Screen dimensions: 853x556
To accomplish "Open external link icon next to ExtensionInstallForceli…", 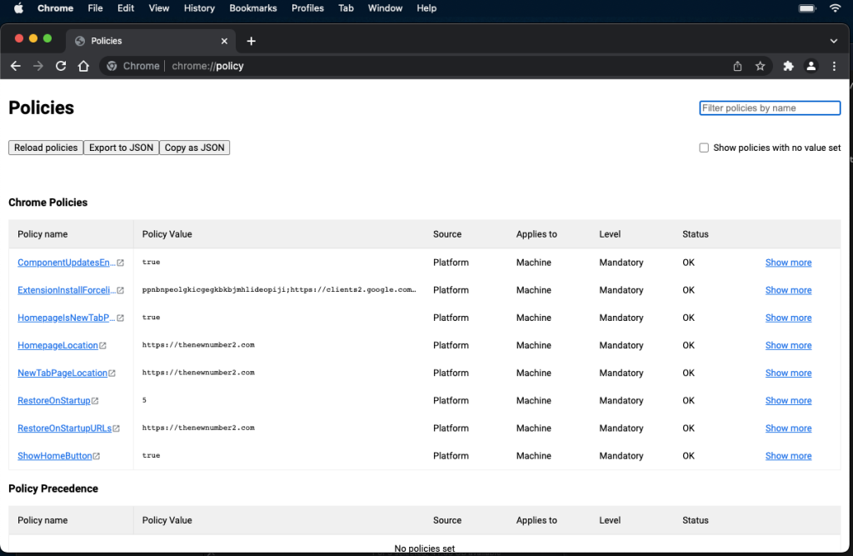I will (120, 290).
